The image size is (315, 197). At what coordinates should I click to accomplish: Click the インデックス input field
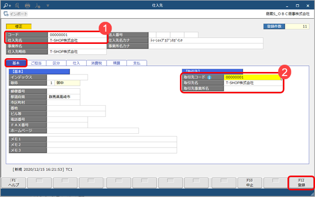point(67,77)
